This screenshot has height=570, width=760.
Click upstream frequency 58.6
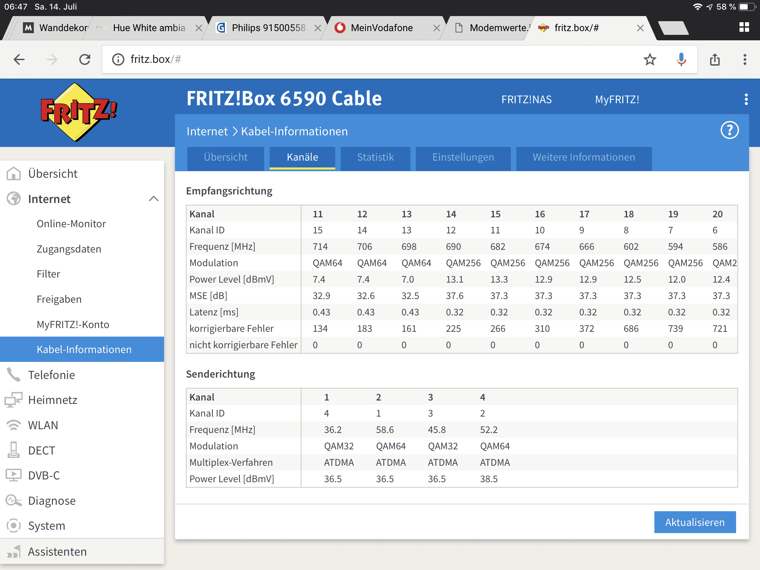385,430
